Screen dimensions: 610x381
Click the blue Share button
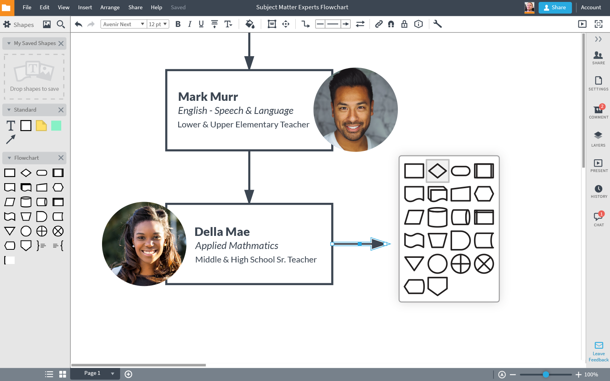pos(555,7)
